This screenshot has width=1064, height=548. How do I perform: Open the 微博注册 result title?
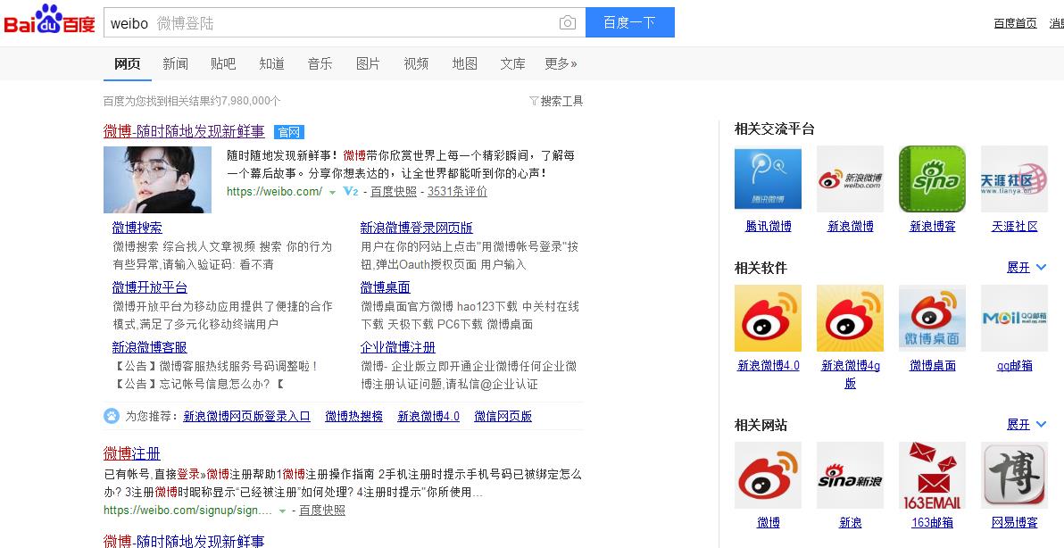click(x=131, y=453)
